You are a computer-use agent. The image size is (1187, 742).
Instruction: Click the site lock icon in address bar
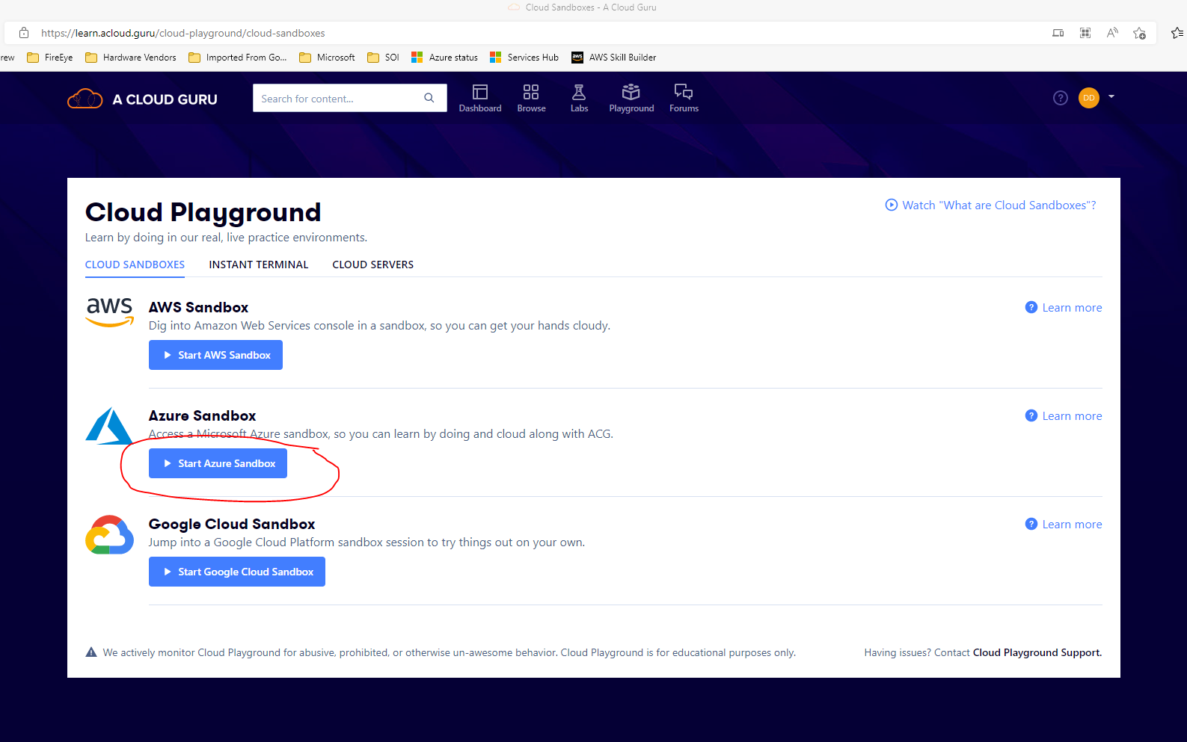pos(24,33)
